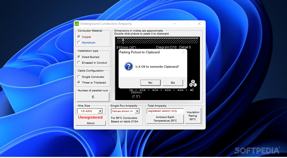Click the red Unregistered label

90,117
